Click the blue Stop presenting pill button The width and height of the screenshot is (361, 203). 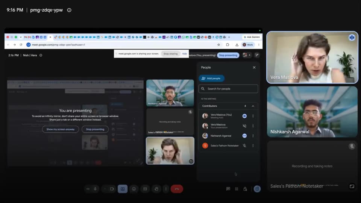click(x=228, y=55)
